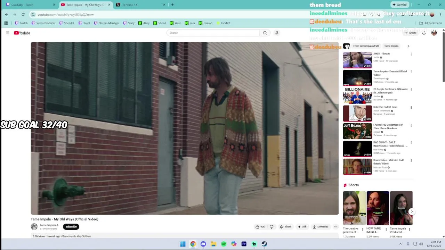Image resolution: width=445 pixels, height=250 pixels.
Task: Select 'Tame Impala' filter chip
Action: pyautogui.click(x=391, y=46)
